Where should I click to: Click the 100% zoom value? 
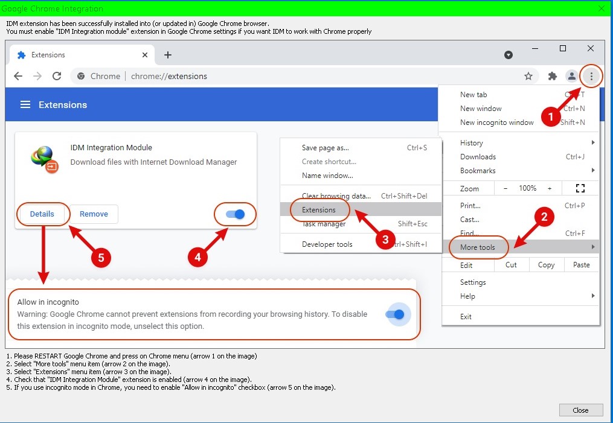[x=527, y=188]
